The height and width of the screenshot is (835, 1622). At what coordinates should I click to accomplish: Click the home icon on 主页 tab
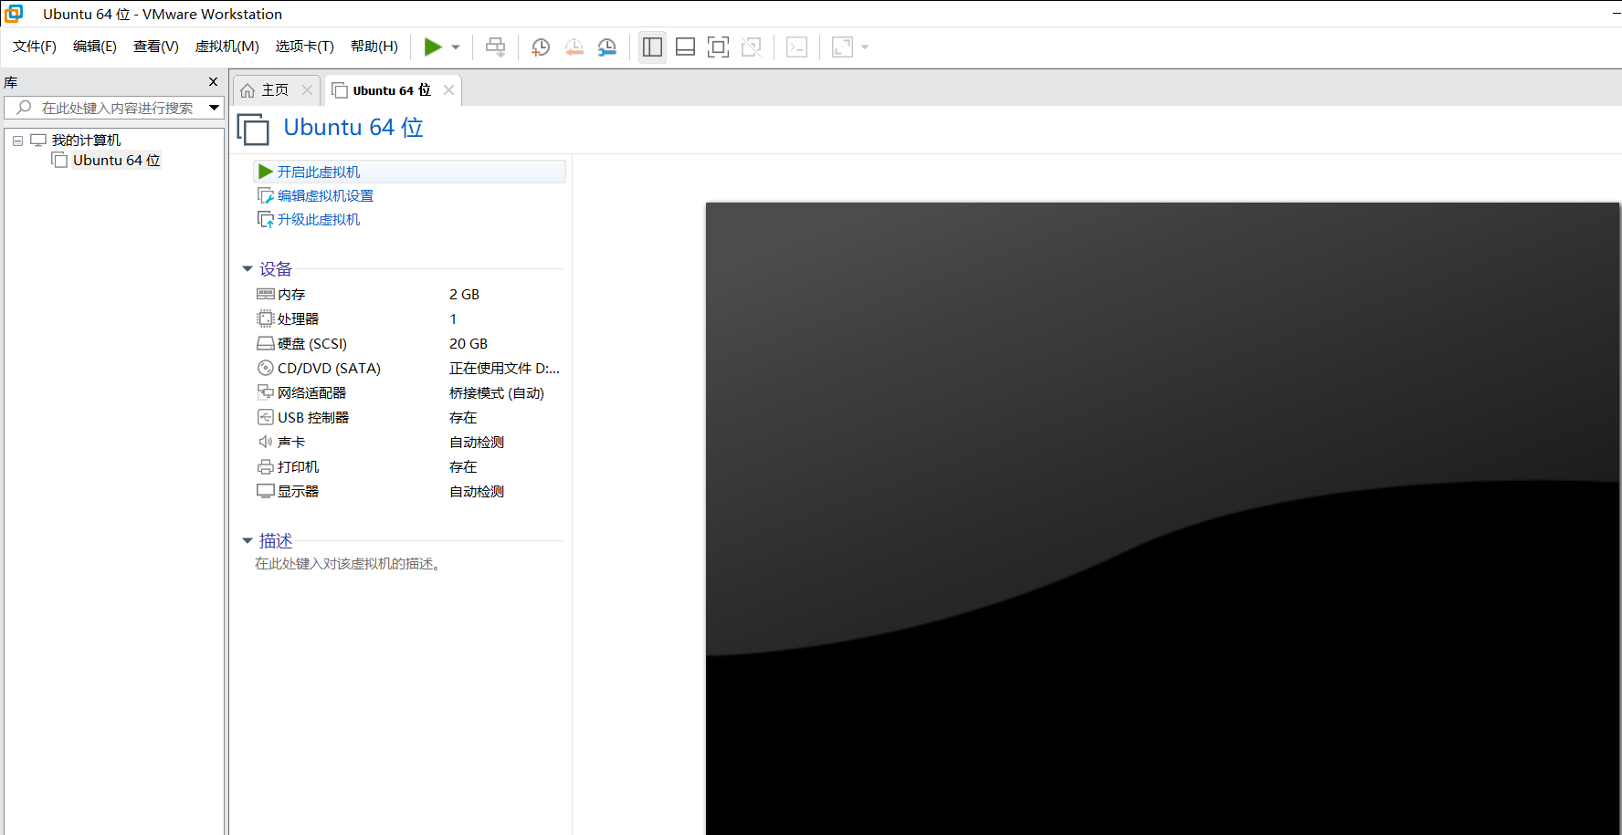pyautogui.click(x=248, y=90)
